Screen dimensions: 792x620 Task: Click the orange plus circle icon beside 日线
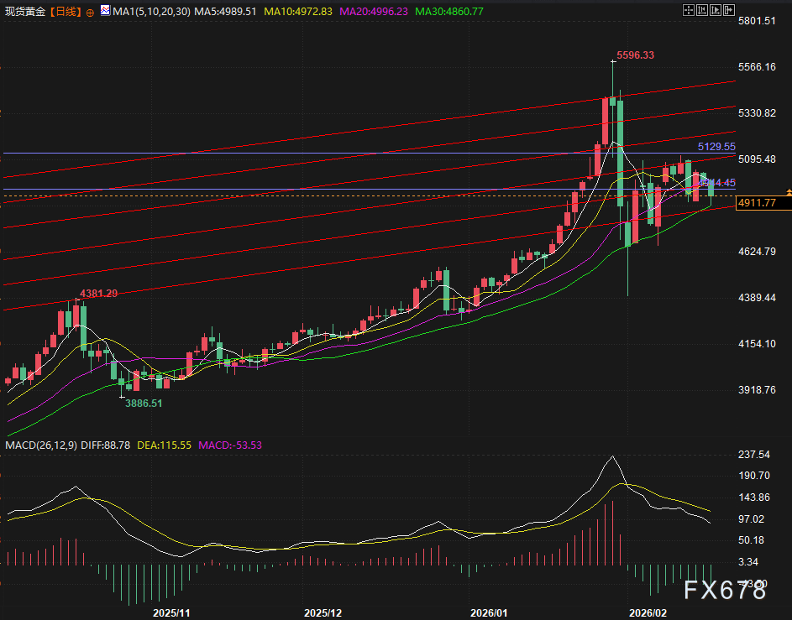point(92,12)
